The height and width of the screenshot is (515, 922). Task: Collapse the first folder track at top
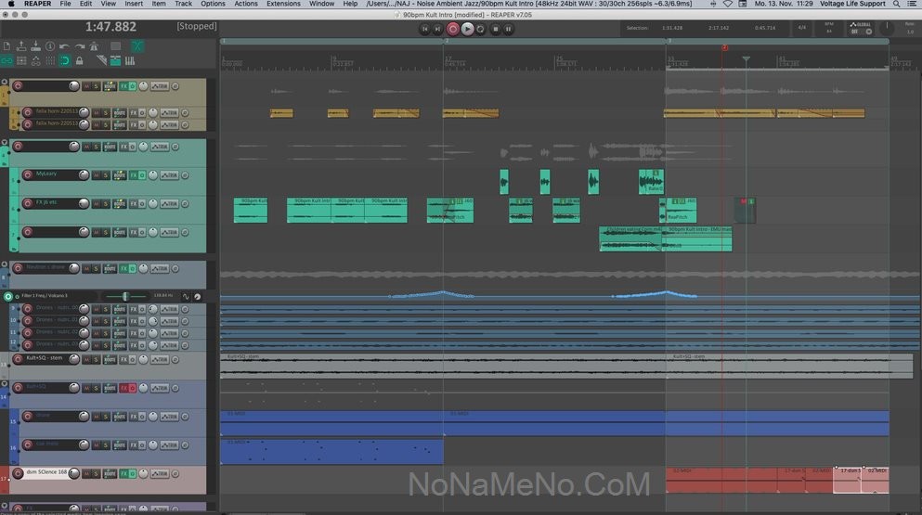(4, 82)
